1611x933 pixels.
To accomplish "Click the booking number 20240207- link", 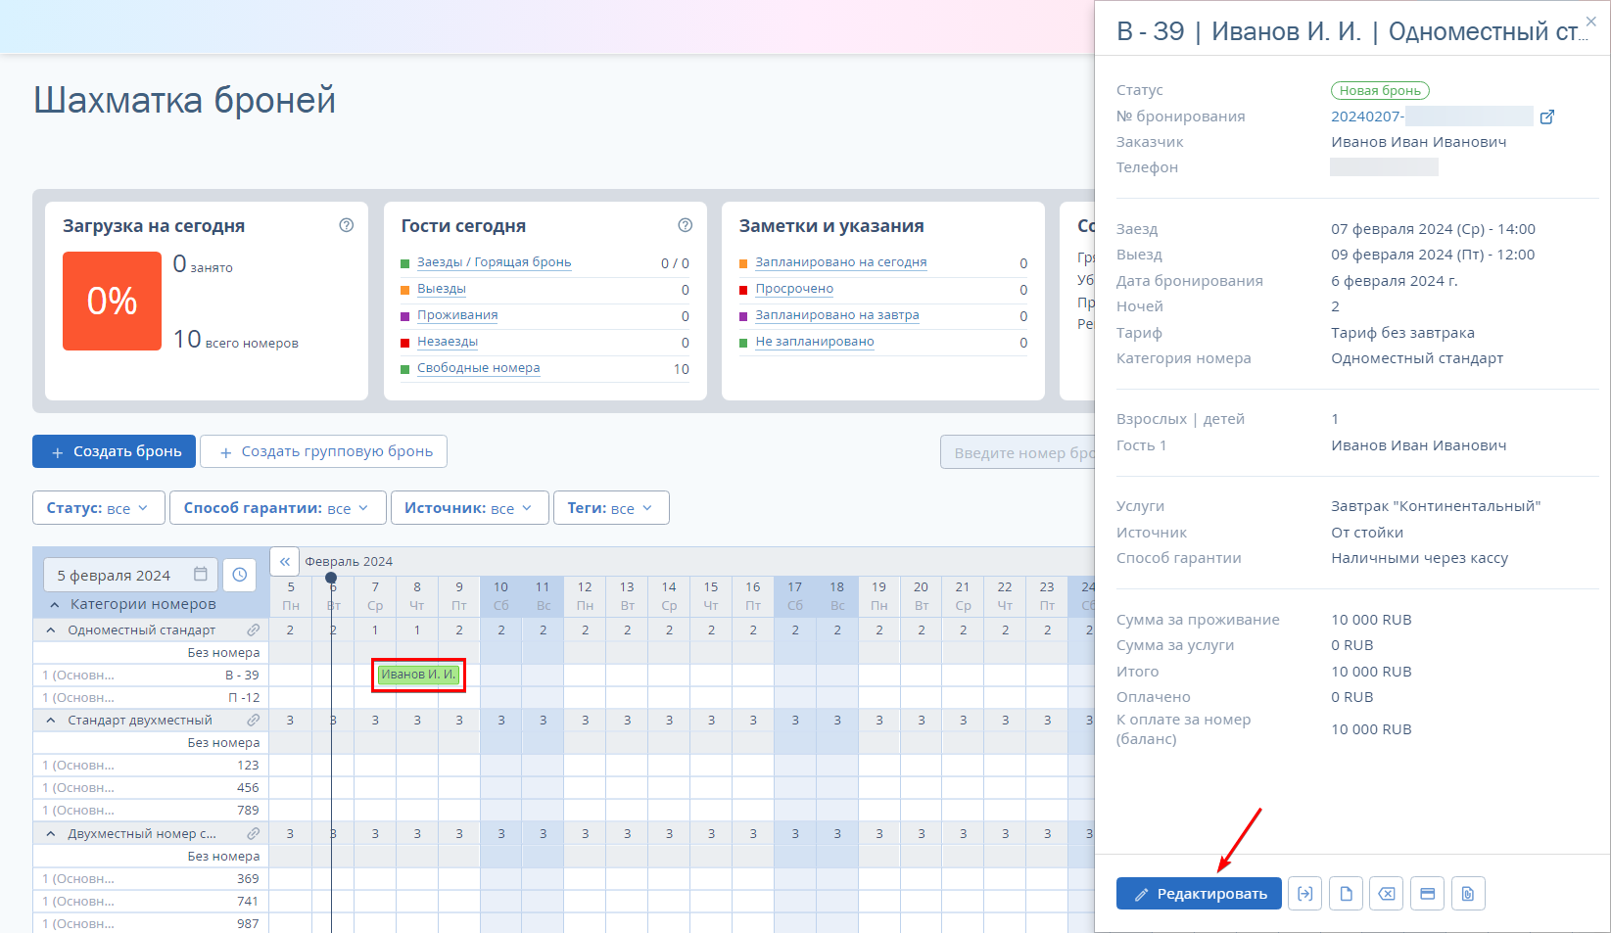I will (1367, 117).
